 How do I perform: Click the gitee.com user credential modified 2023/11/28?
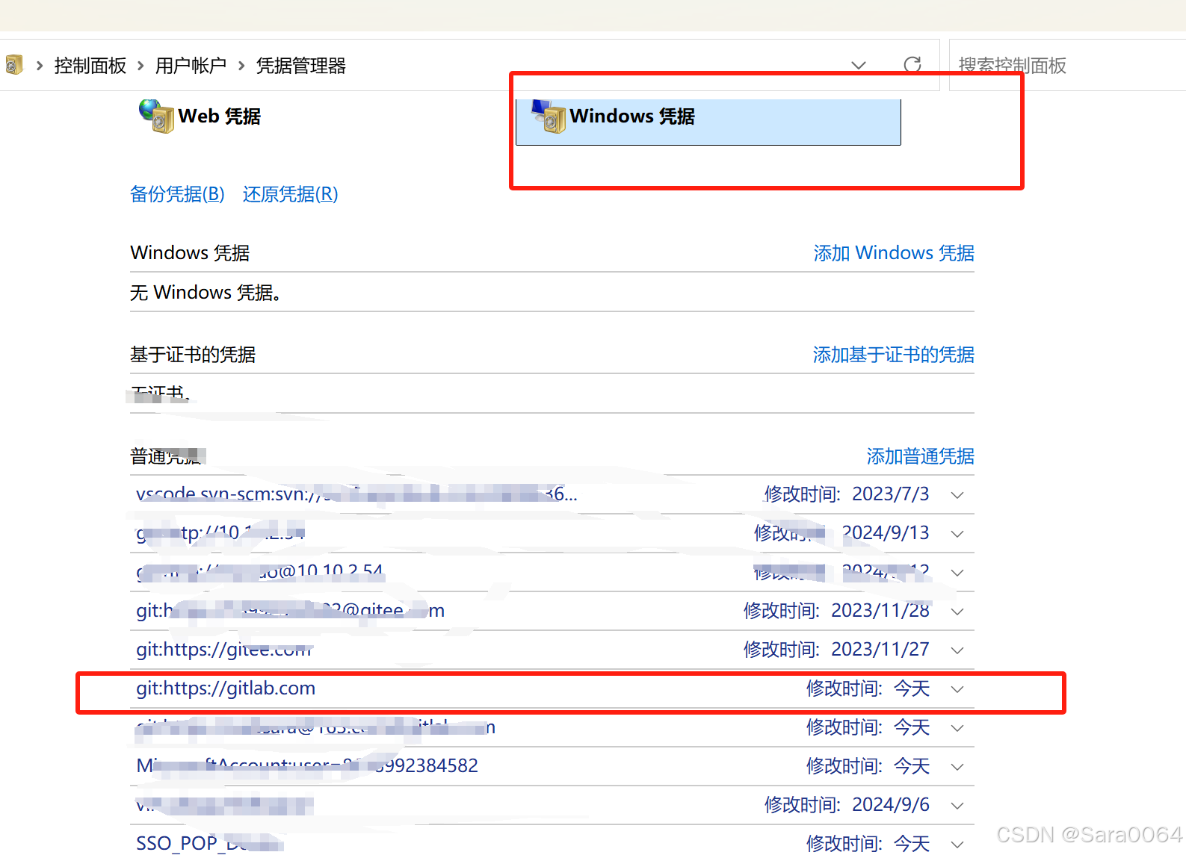pos(290,611)
